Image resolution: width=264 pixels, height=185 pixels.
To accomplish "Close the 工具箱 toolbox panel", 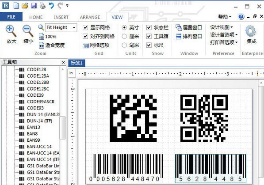I will [x=64, y=62].
